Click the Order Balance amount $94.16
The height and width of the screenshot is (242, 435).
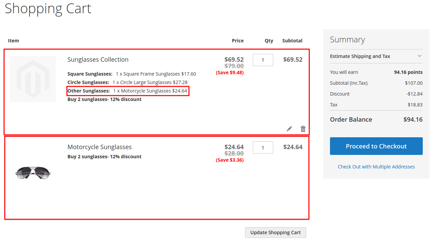coord(413,120)
